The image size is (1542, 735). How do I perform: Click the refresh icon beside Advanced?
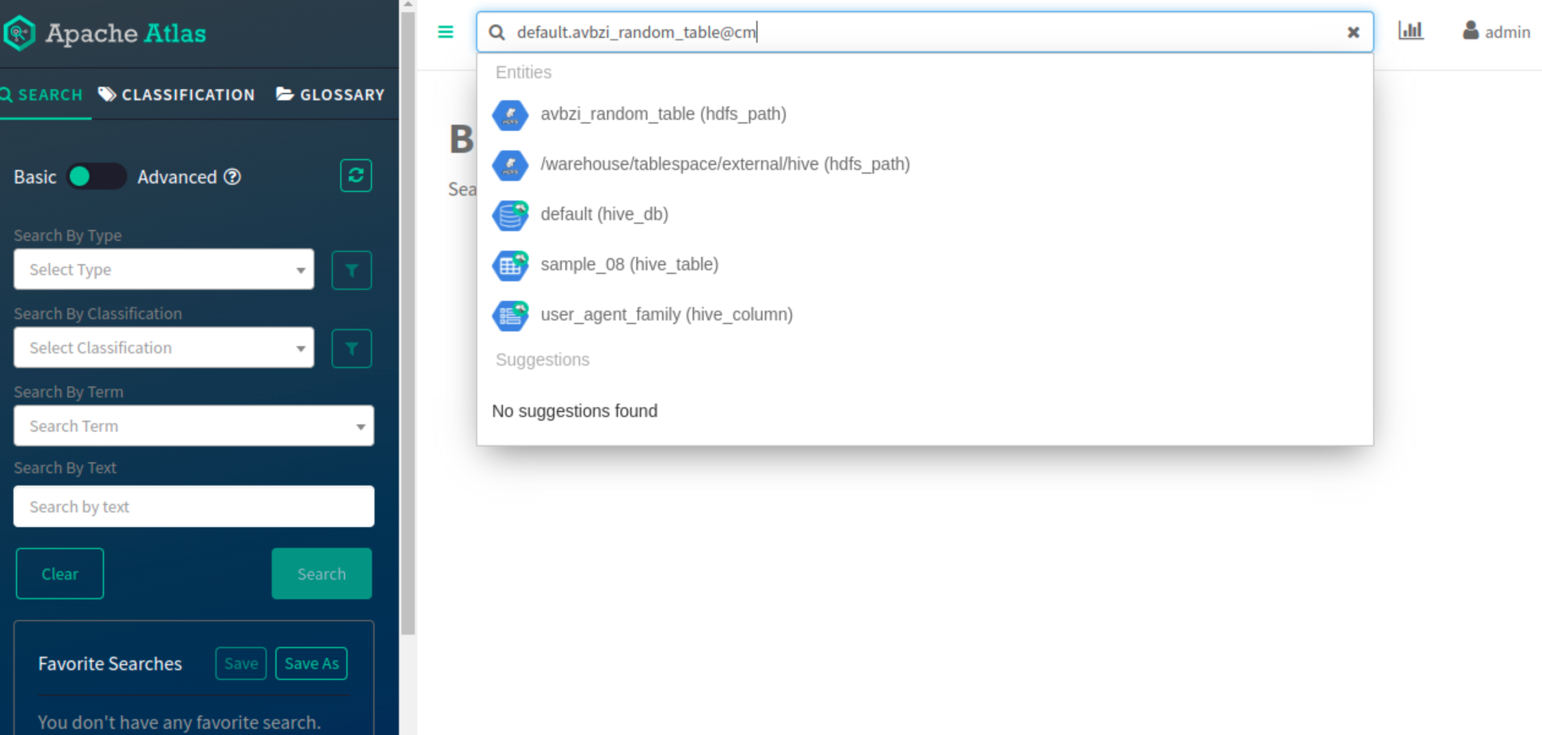pyautogui.click(x=356, y=176)
